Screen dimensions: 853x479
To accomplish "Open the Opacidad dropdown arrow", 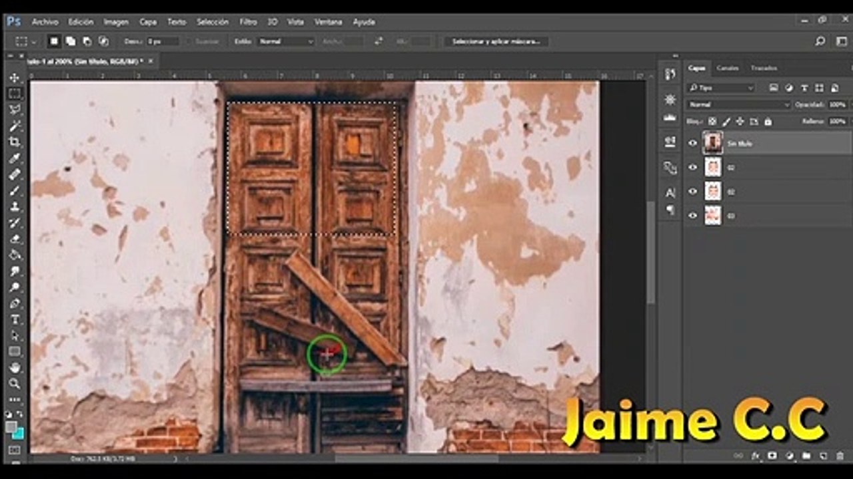I will coord(850,105).
